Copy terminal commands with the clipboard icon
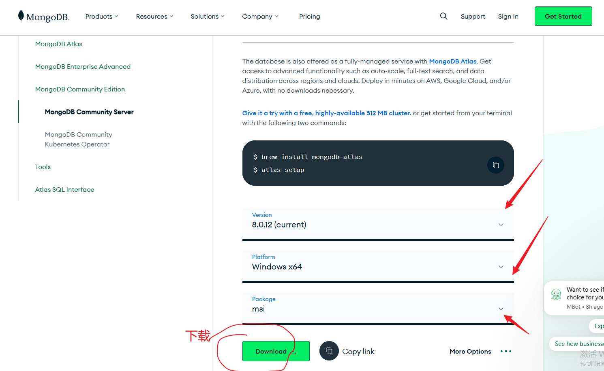The width and height of the screenshot is (604, 371). coord(496,165)
